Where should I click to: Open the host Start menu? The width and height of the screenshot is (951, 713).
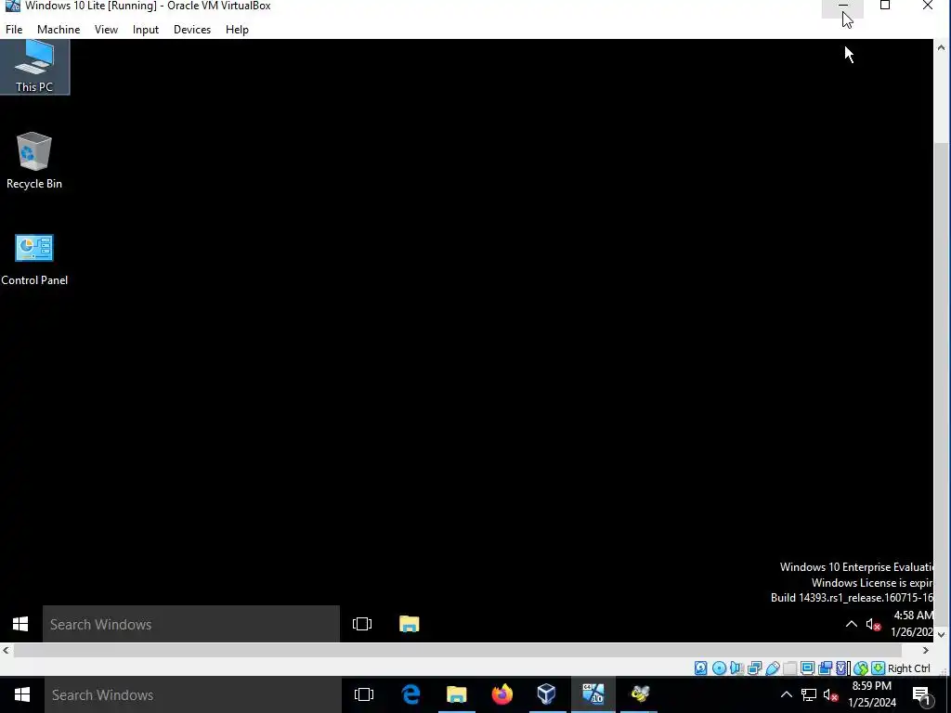pyautogui.click(x=22, y=694)
